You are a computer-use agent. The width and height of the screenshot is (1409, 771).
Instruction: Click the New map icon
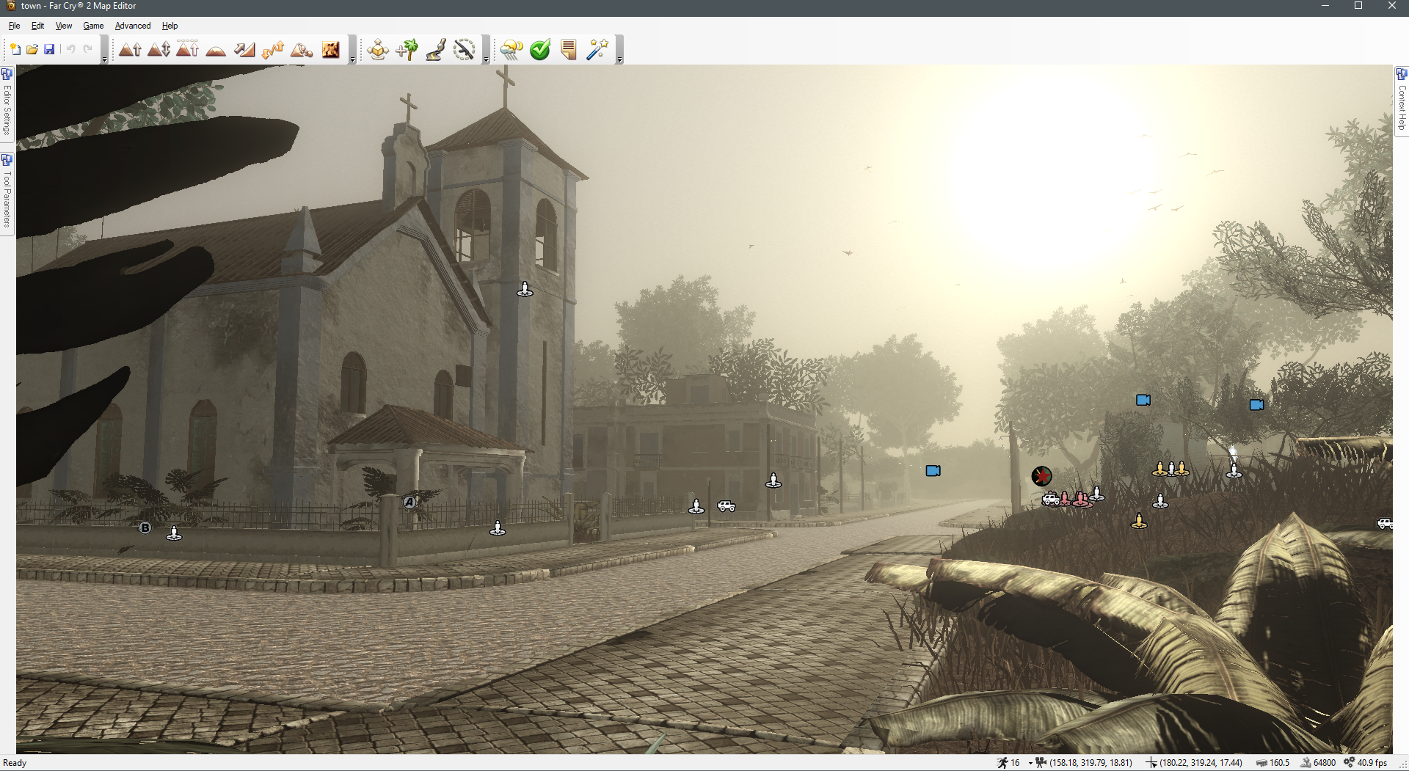pos(15,49)
